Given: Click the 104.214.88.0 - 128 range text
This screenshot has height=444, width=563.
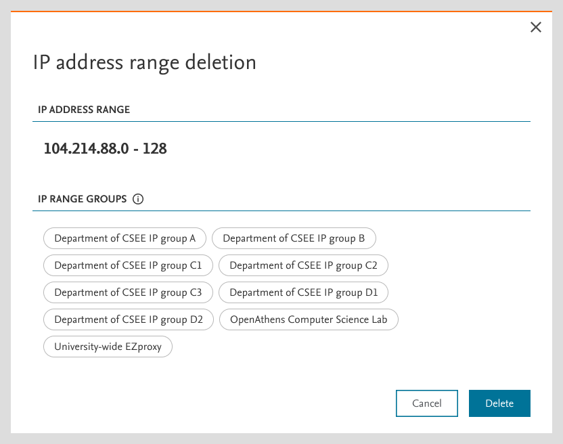Looking at the screenshot, I should click(x=105, y=148).
